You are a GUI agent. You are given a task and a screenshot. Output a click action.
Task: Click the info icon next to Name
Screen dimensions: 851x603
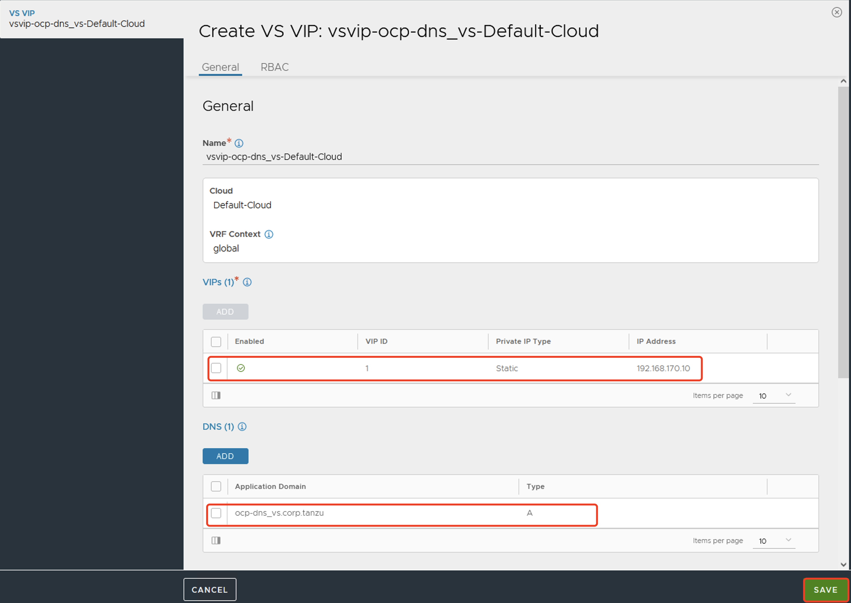pyautogui.click(x=239, y=143)
